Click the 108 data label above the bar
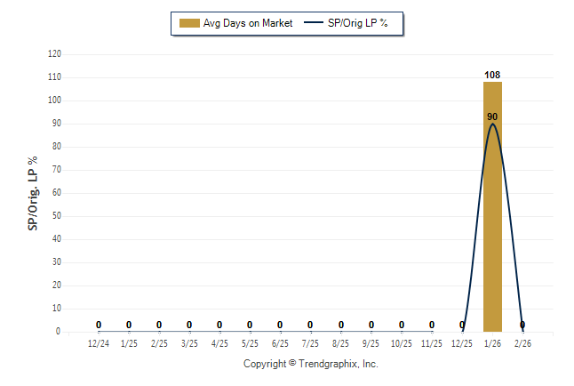Image resolution: width=574 pixels, height=386 pixels. click(x=492, y=75)
